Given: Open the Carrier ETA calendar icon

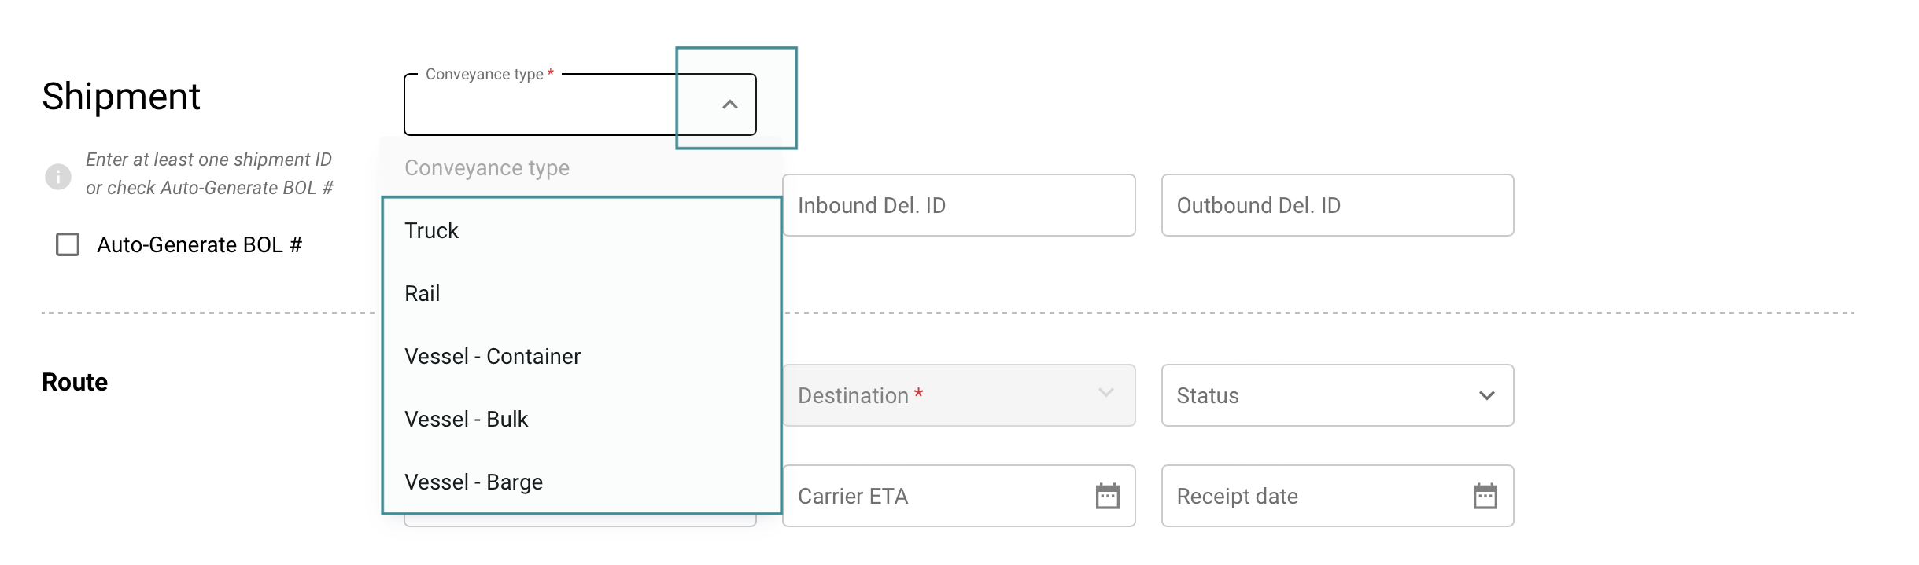Looking at the screenshot, I should coord(1107,496).
